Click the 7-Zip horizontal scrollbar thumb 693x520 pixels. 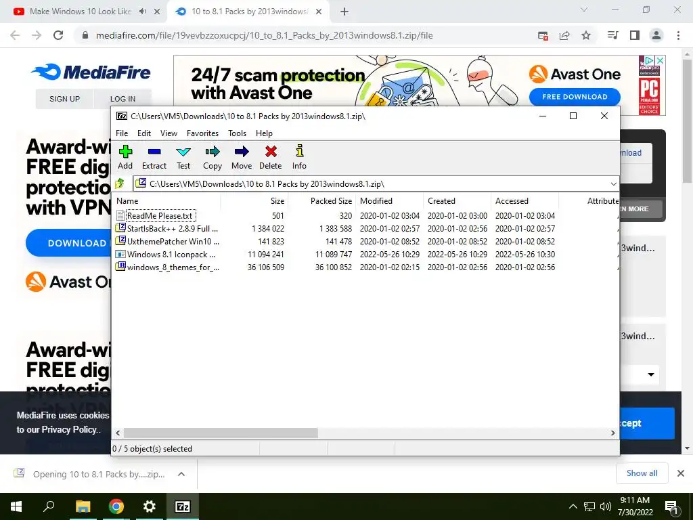tap(221, 433)
